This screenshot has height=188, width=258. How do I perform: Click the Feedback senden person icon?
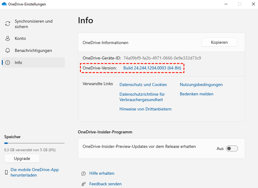(x=84, y=184)
